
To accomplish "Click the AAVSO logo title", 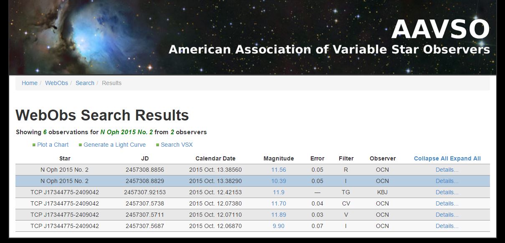I will (x=440, y=29).
